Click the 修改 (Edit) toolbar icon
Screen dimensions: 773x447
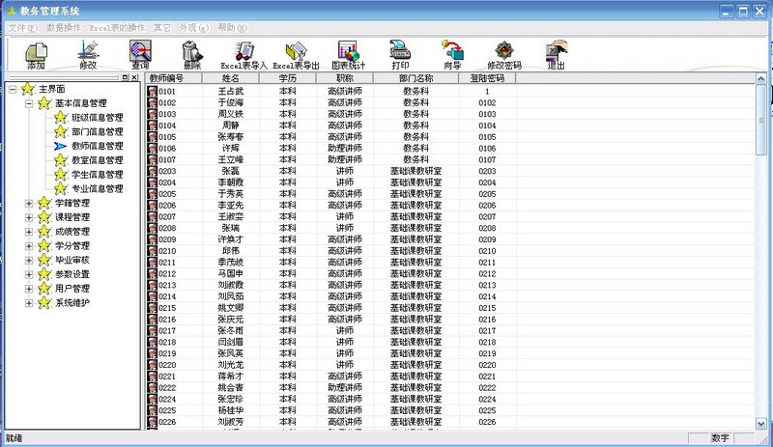click(88, 51)
